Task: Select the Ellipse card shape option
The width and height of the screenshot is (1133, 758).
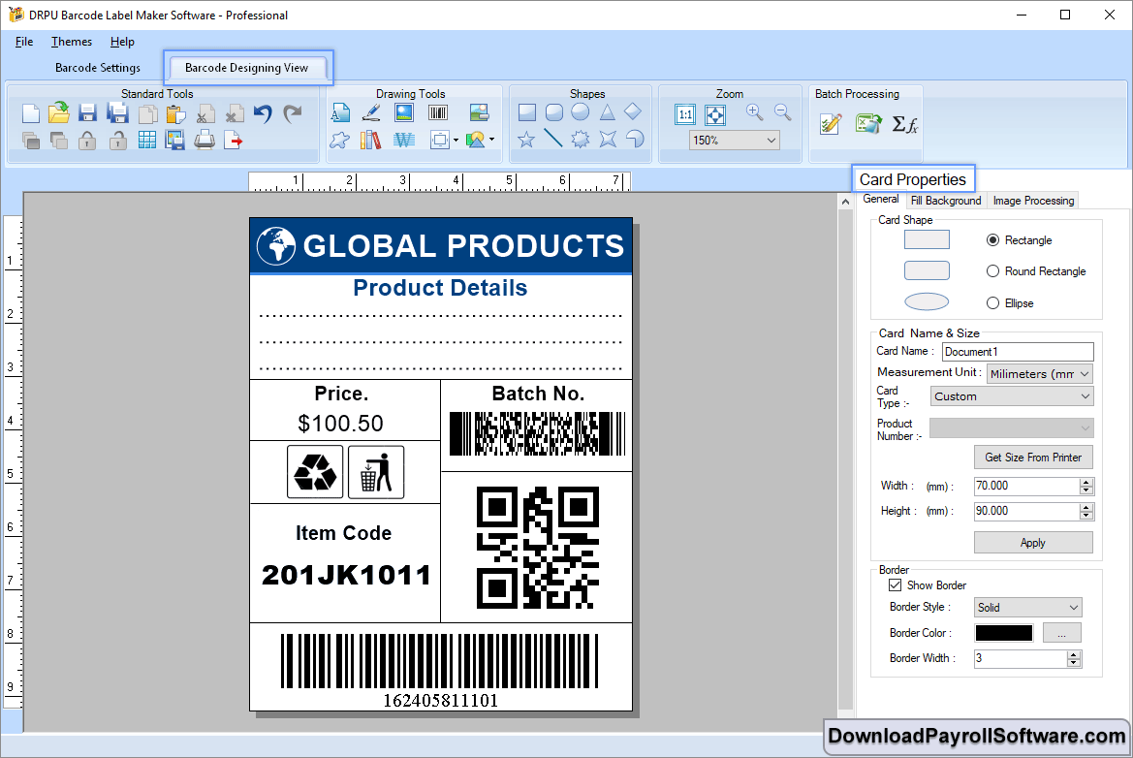Action: 992,302
